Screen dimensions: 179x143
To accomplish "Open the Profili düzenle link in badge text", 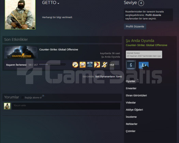I will point(153,15).
